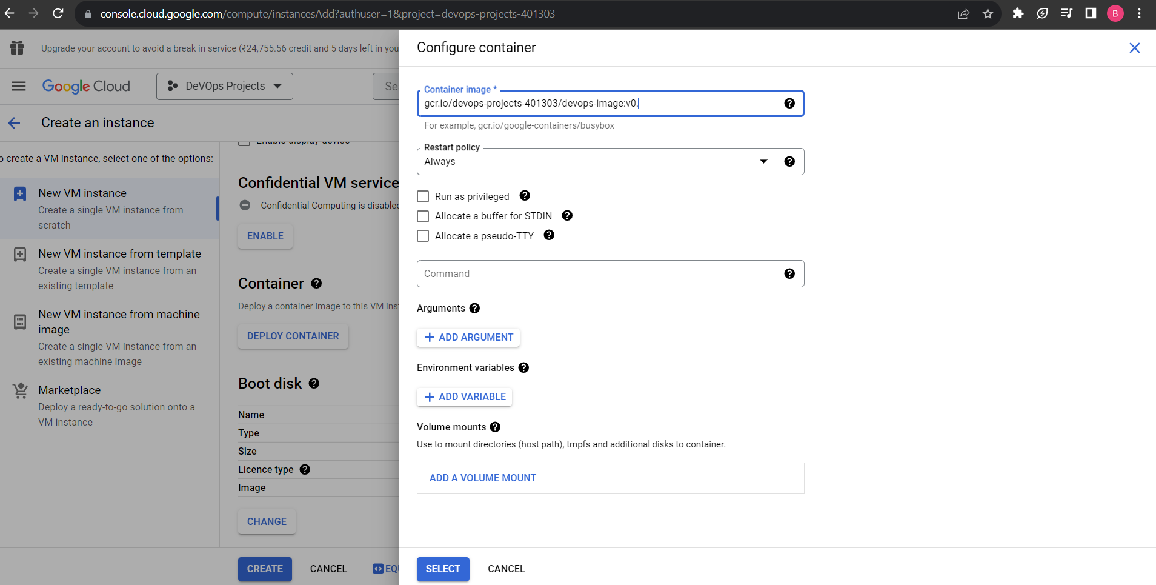Open help for Allocate a pseudo-TTY
Screen dimensions: 1156x585
click(549, 235)
